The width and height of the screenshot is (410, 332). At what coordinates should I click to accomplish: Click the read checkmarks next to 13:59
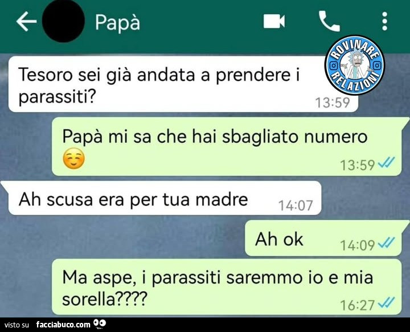point(386,163)
